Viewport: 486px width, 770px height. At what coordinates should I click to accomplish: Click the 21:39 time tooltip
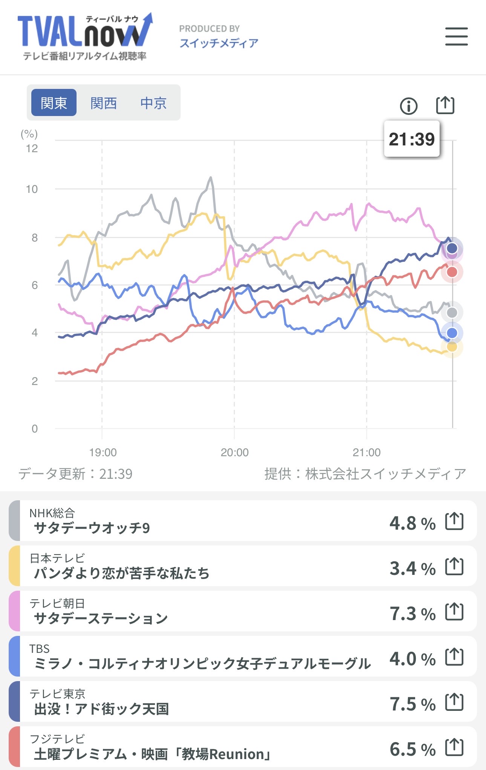coord(412,139)
